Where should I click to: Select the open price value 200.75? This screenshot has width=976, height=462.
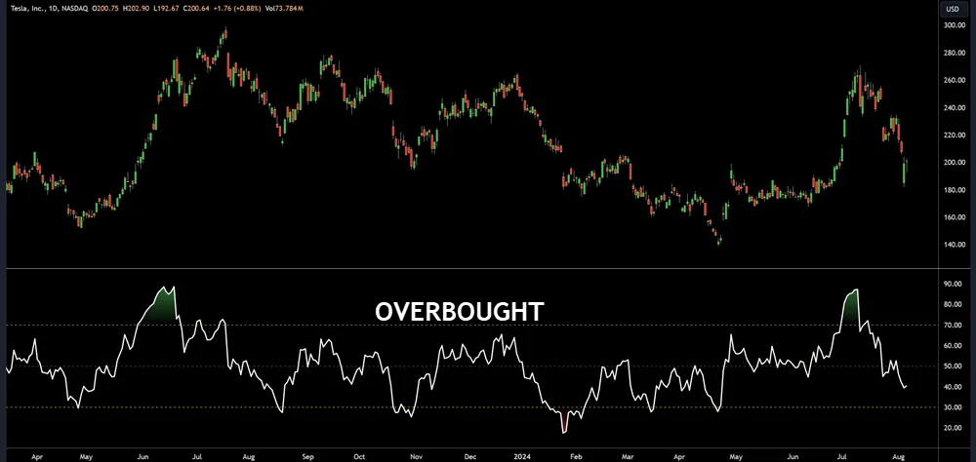(x=107, y=9)
